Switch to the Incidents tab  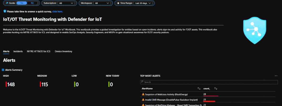[18, 51]
